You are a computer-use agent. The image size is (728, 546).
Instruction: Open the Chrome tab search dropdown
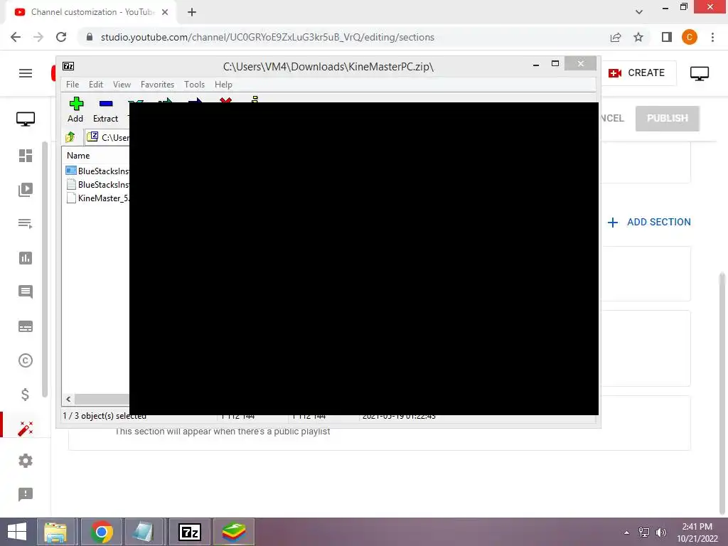pos(639,12)
